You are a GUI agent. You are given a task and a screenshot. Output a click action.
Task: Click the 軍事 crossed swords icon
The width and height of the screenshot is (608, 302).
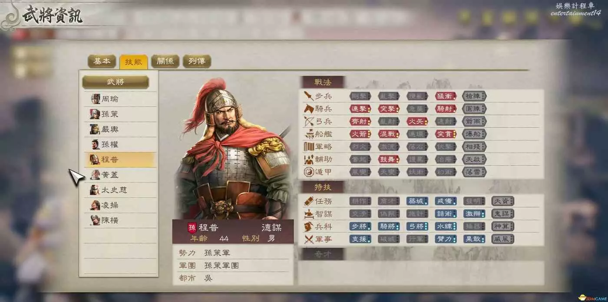(309, 239)
